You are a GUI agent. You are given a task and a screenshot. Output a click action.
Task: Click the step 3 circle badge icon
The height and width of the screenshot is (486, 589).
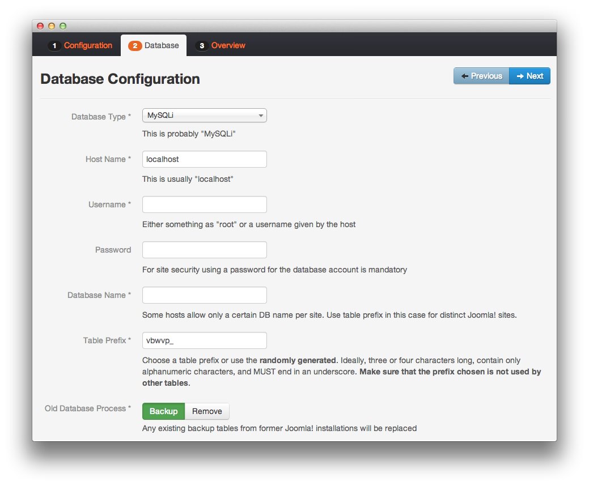(202, 45)
